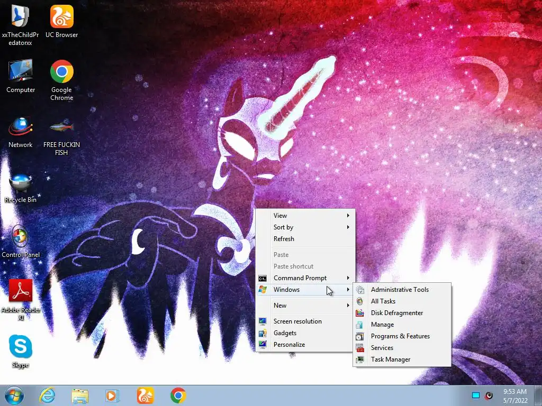
Task: Select the Recycle Bin icon
Action: (21, 188)
